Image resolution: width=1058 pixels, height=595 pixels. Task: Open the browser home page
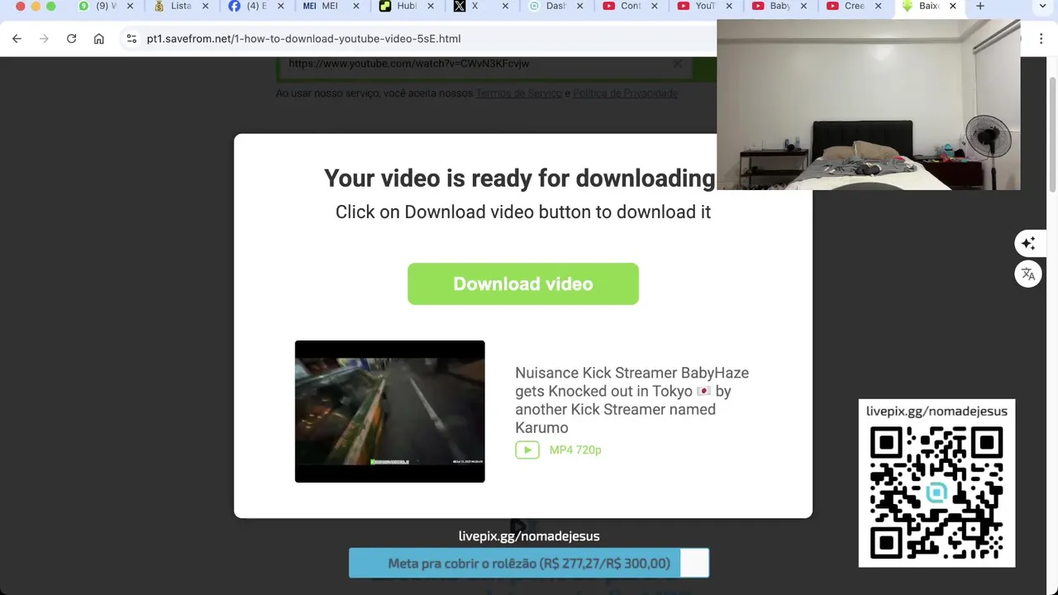[x=98, y=39]
